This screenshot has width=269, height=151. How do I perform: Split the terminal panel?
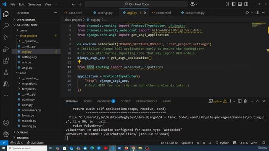pos(240,101)
